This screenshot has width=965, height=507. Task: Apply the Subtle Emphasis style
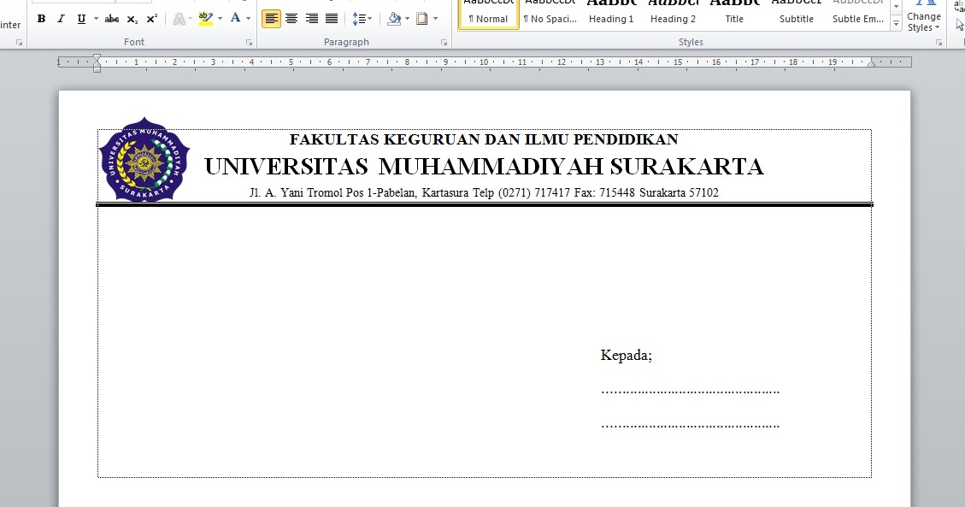pyautogui.click(x=858, y=14)
